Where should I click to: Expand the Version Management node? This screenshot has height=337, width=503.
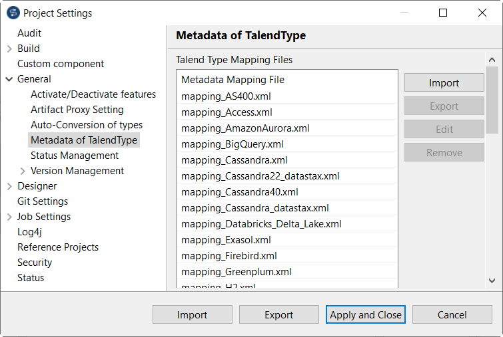click(23, 171)
